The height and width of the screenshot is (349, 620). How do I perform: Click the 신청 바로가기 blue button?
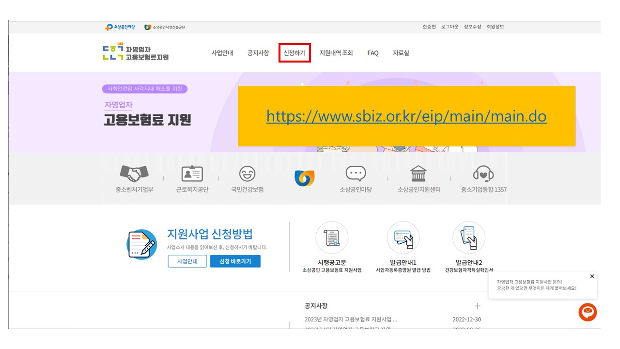click(235, 261)
